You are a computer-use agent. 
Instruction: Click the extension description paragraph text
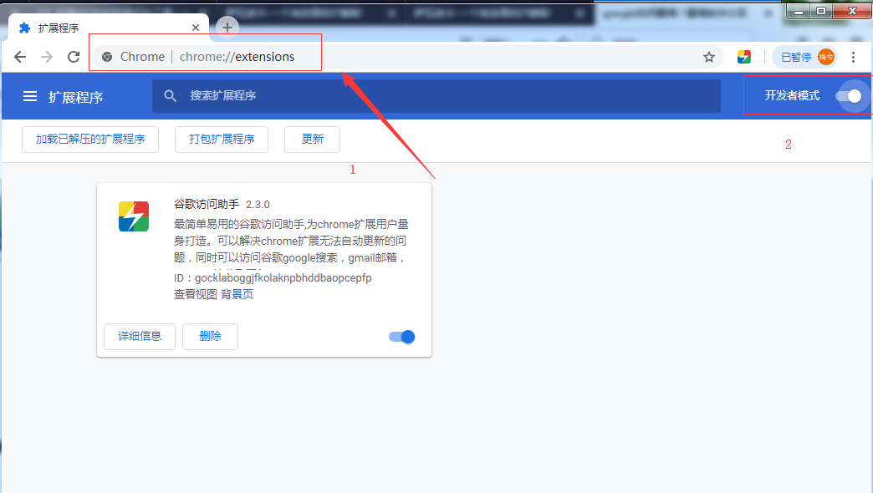click(291, 241)
